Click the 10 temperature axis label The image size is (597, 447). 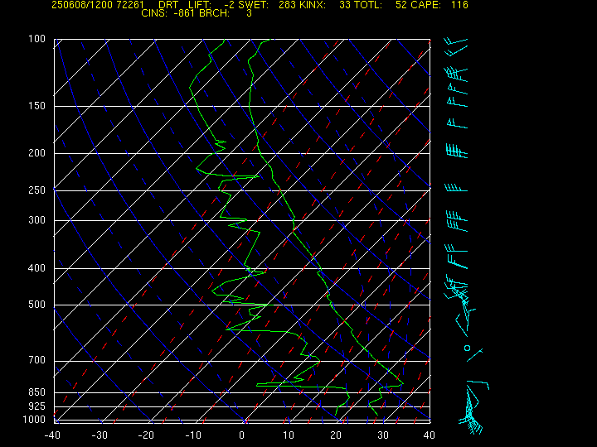[289, 435]
